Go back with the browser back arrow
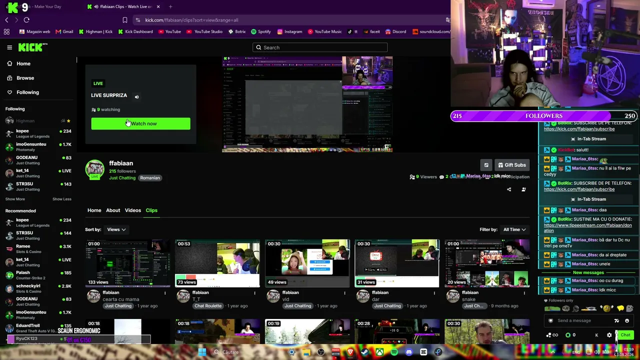Image resolution: width=640 pixels, height=360 pixels. pyautogui.click(x=6, y=20)
